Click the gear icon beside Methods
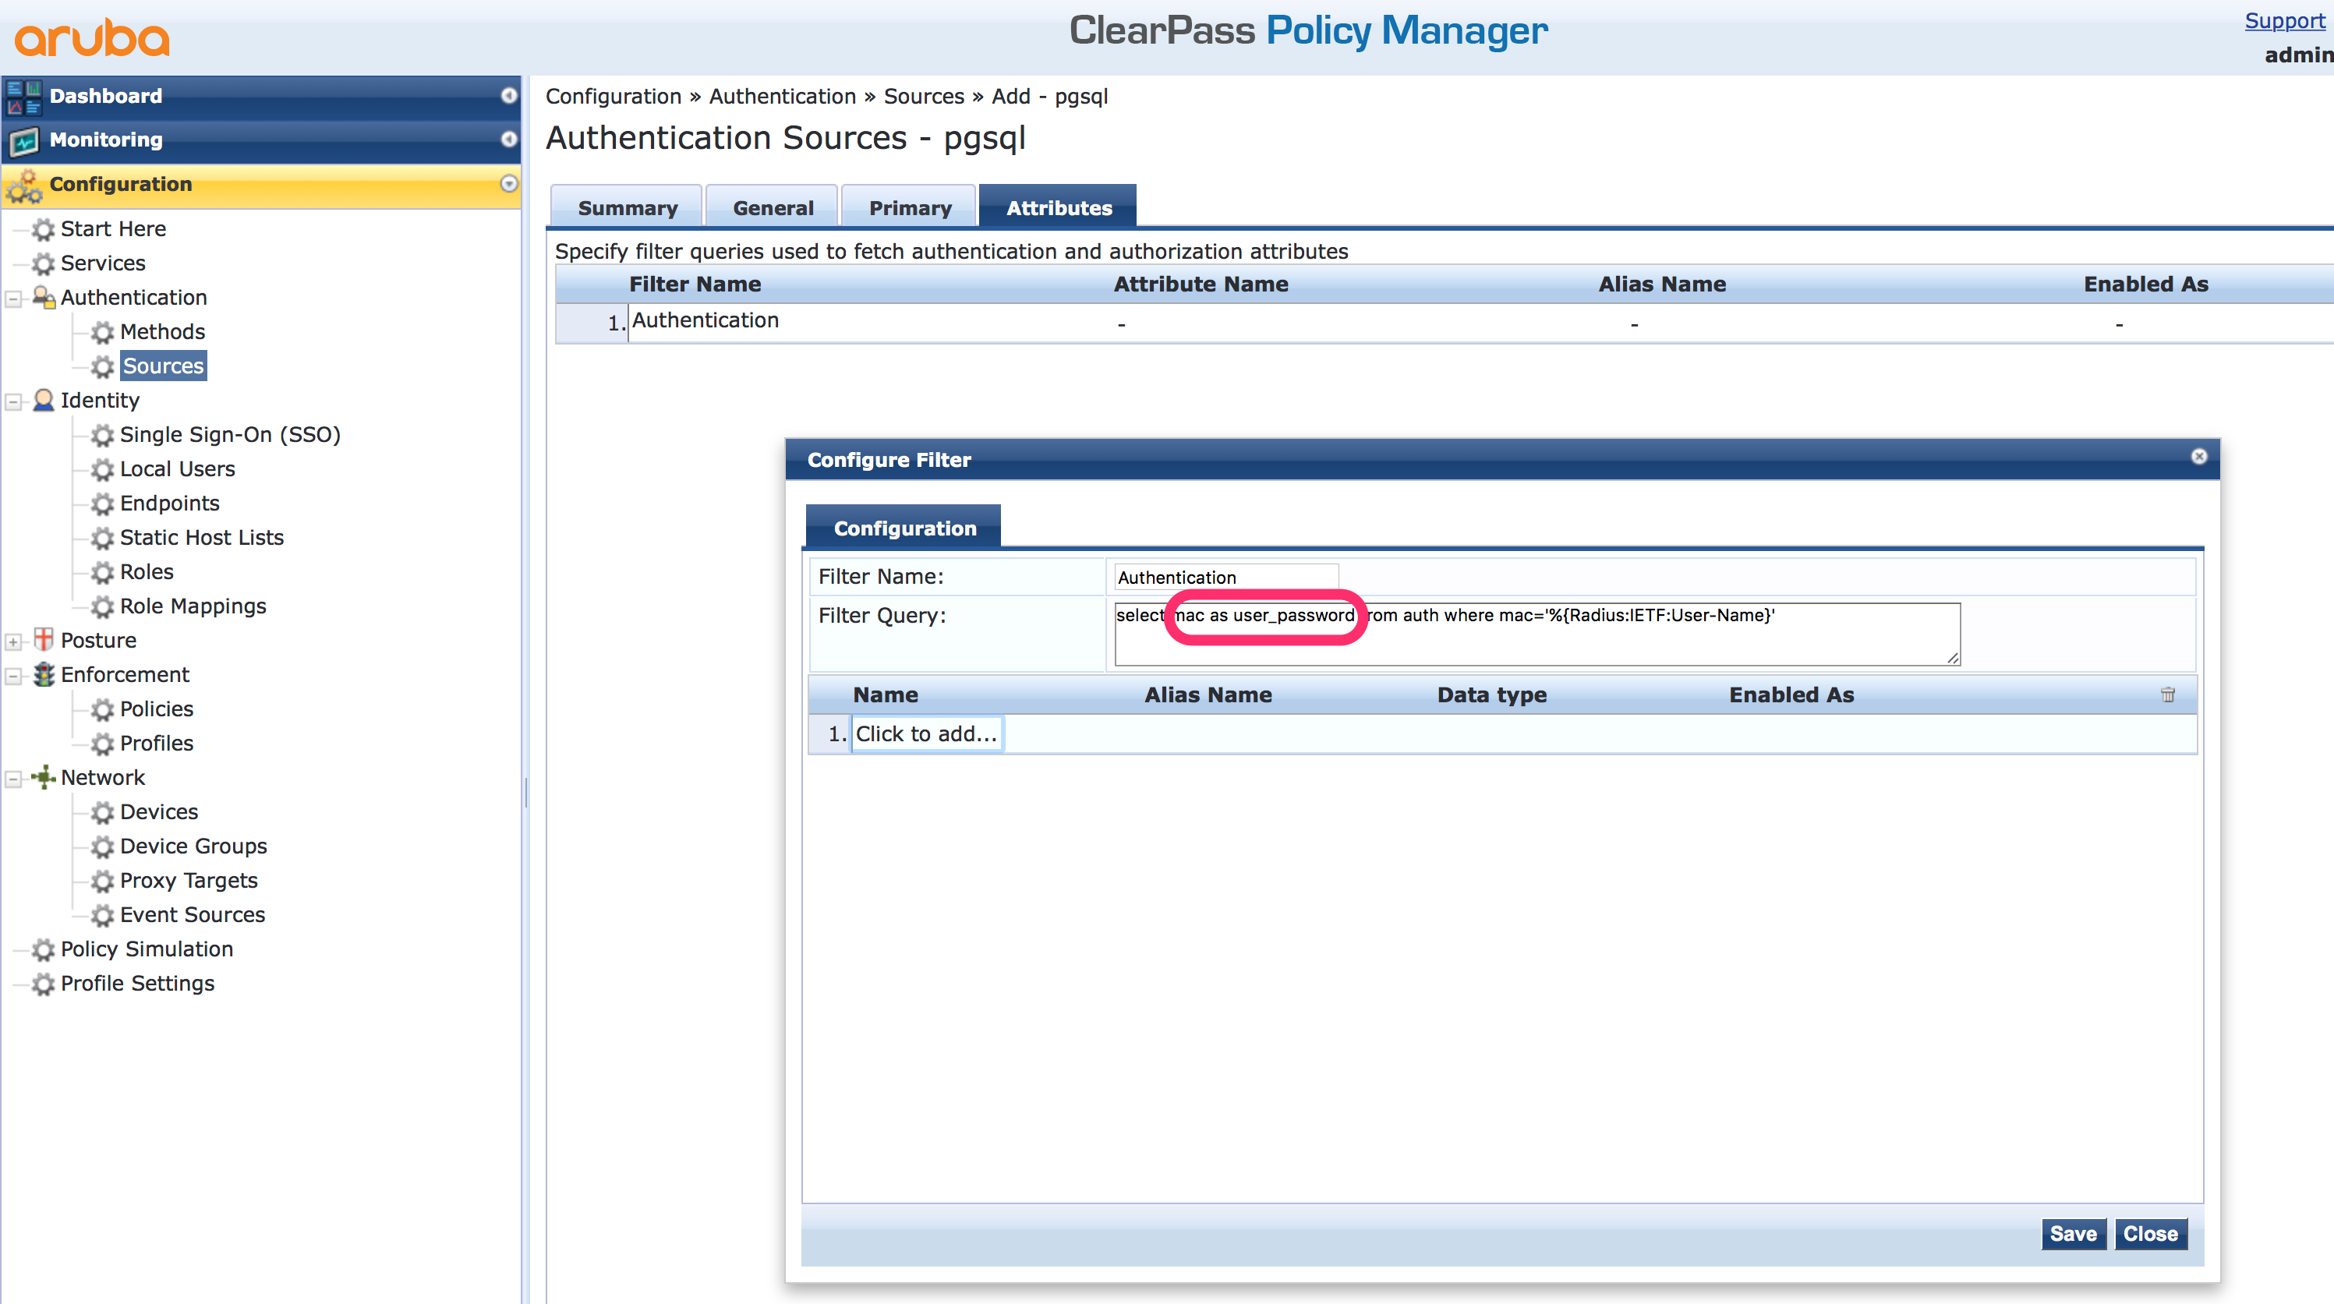This screenshot has height=1304, width=2334. coord(102,333)
